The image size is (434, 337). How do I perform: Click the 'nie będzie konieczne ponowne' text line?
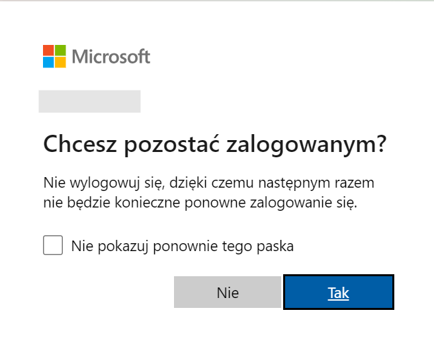pyautogui.click(x=200, y=204)
